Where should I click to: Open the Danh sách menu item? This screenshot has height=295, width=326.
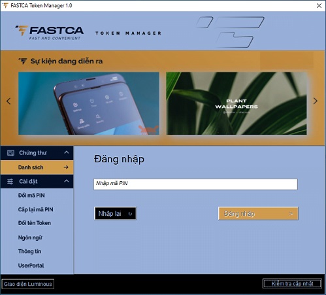(37, 167)
